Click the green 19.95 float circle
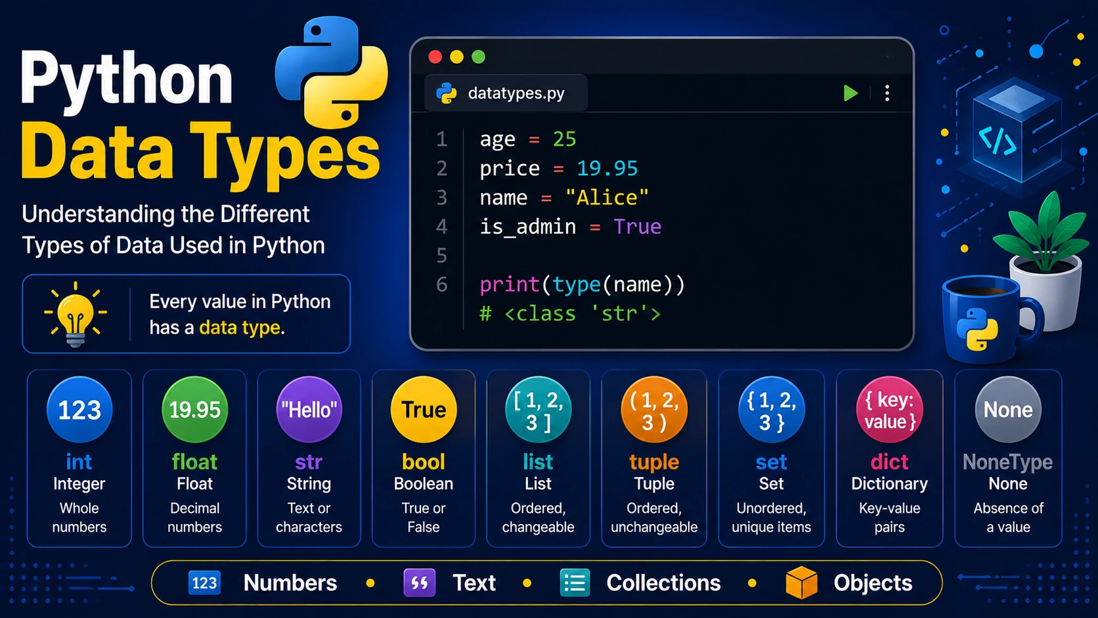The image size is (1098, 618). click(194, 410)
